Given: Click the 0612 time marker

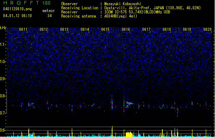Looking at the screenshot, I should (44, 29).
